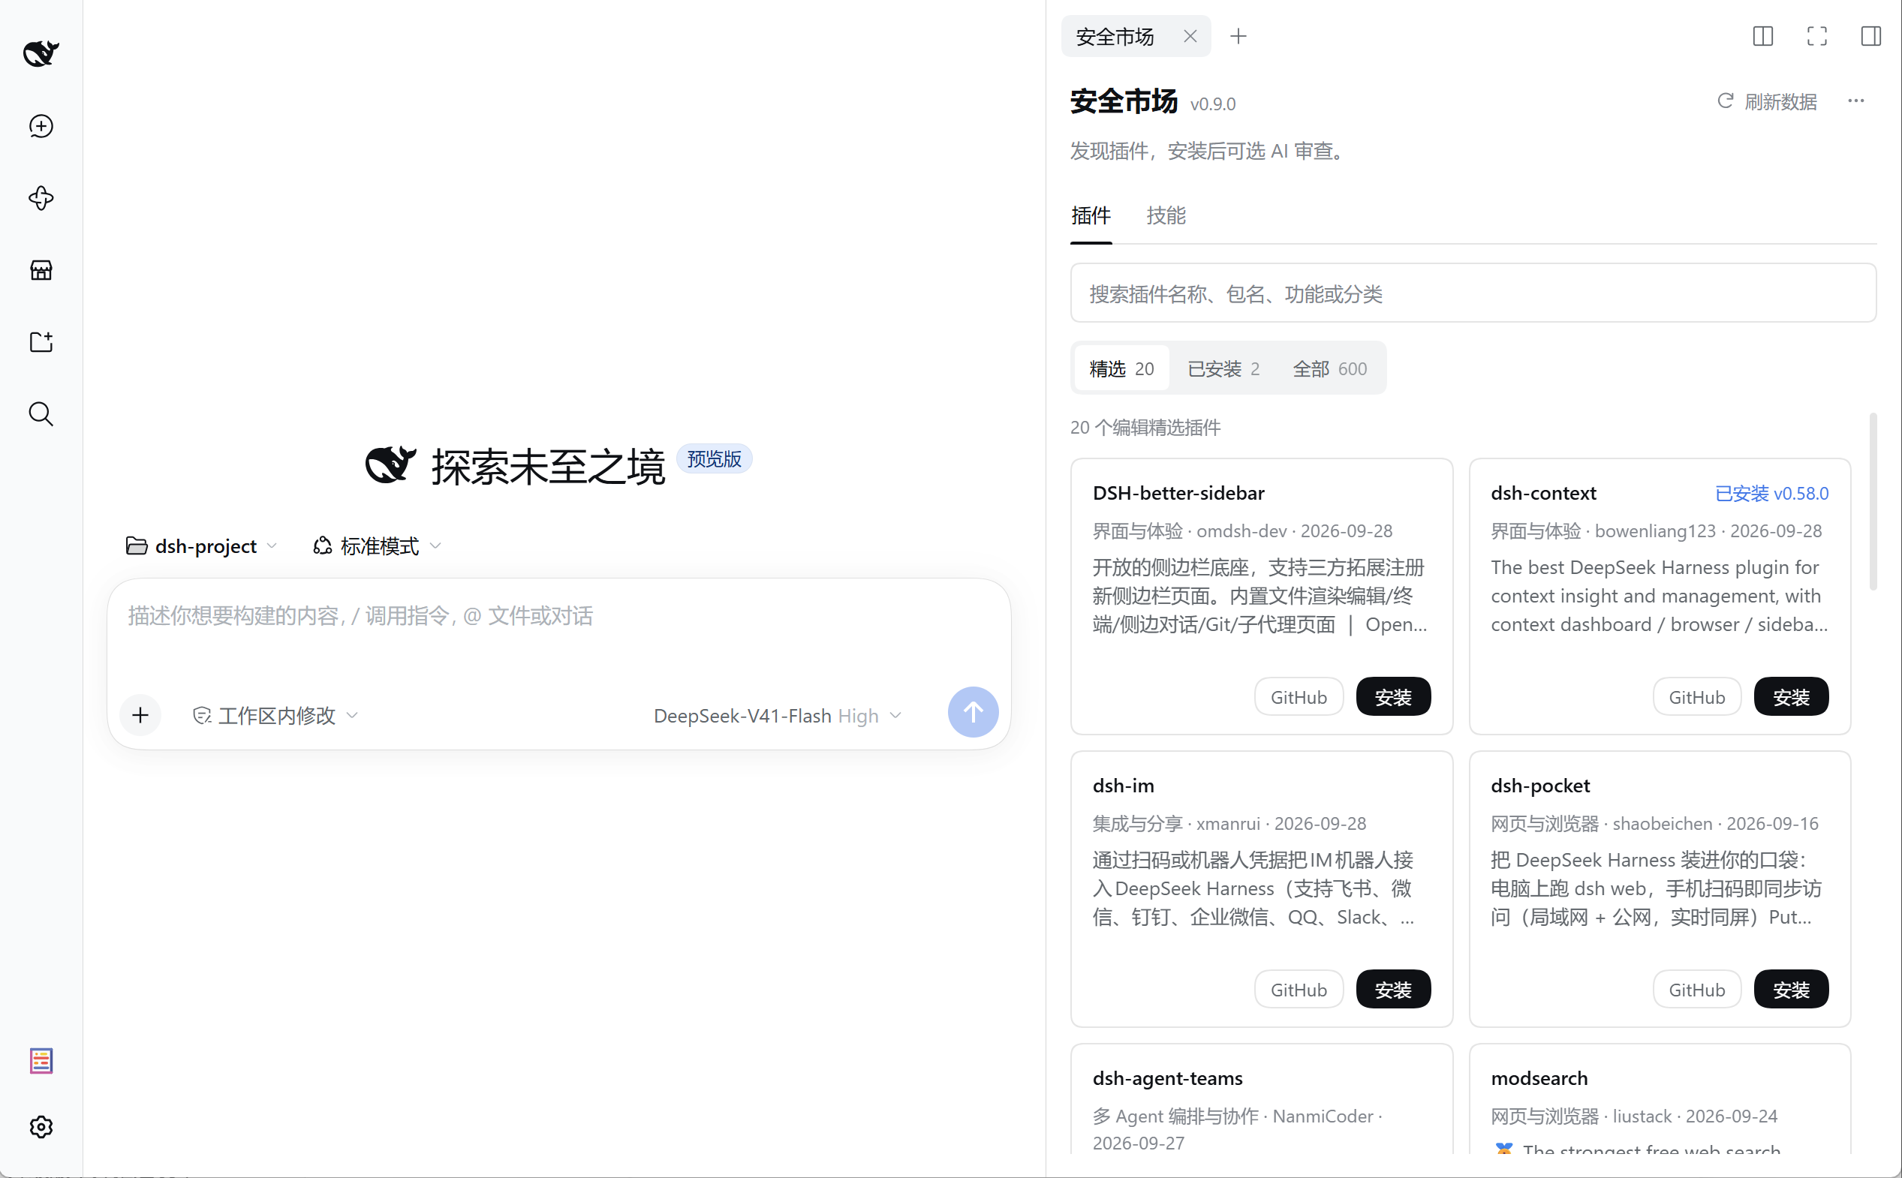Switch to the 技能 tab
This screenshot has height=1178, width=1902.
(x=1166, y=216)
